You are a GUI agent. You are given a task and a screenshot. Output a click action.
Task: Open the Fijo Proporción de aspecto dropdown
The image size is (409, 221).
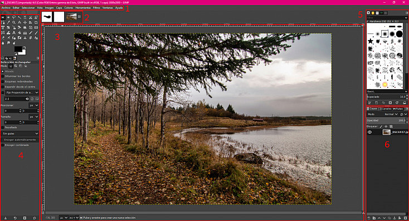click(22, 92)
